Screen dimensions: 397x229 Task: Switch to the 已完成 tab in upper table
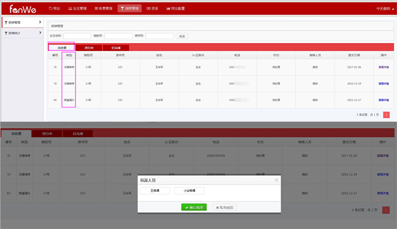116,48
